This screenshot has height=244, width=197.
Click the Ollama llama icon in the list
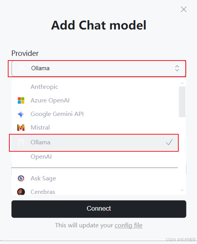point(21,142)
